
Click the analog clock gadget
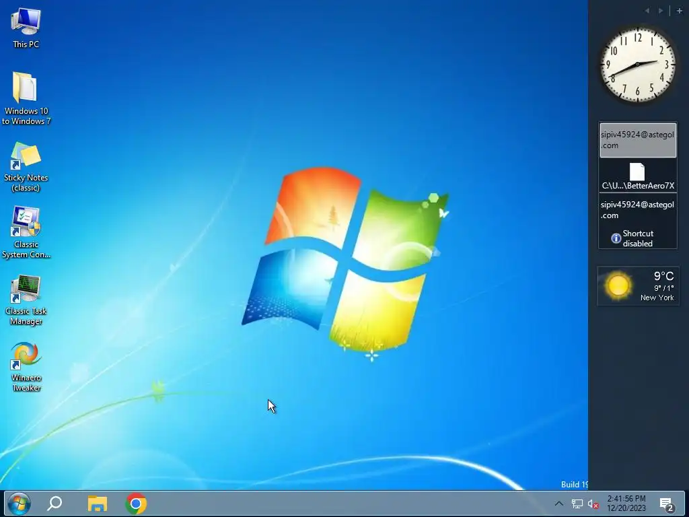tap(638, 65)
